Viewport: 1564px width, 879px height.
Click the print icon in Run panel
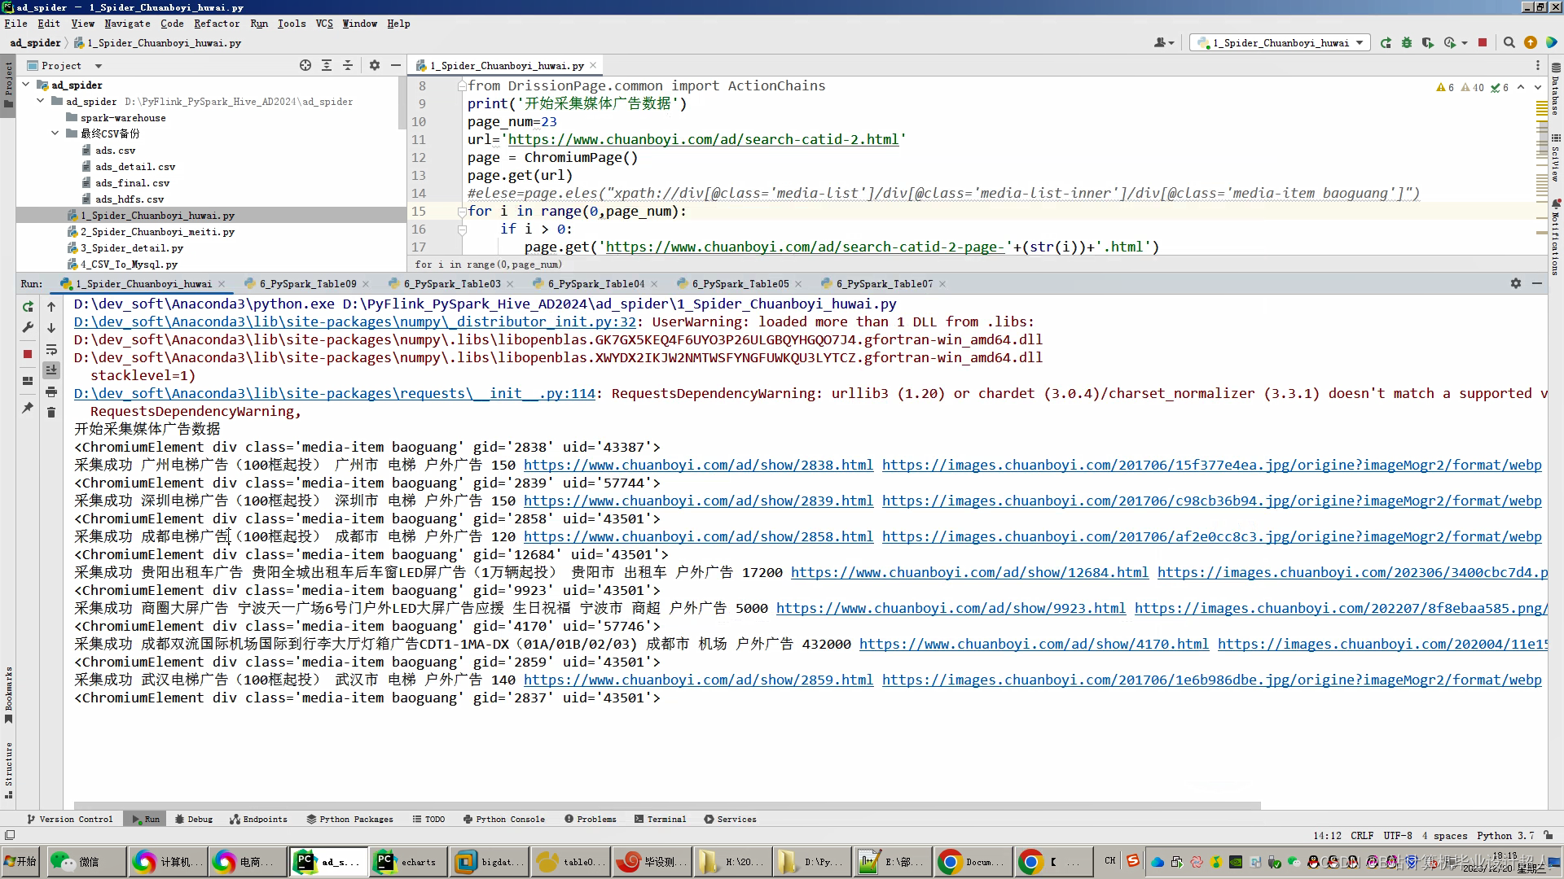click(51, 391)
